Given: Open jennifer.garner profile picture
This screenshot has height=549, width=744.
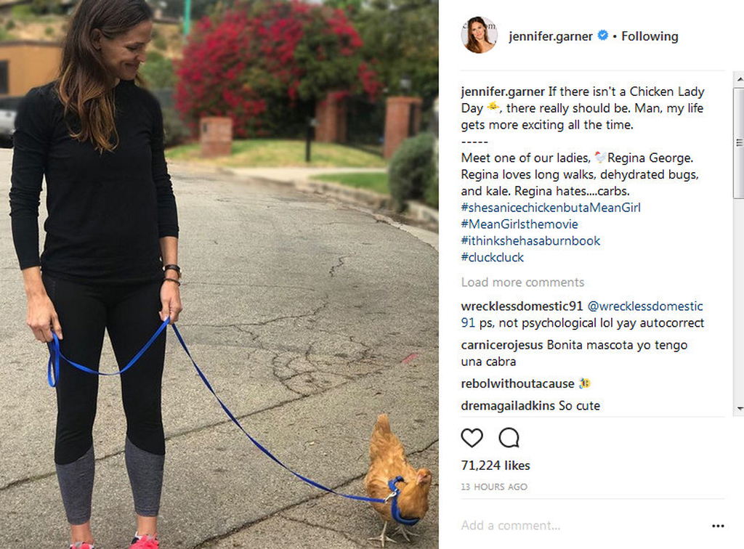Looking at the screenshot, I should pos(479,35).
